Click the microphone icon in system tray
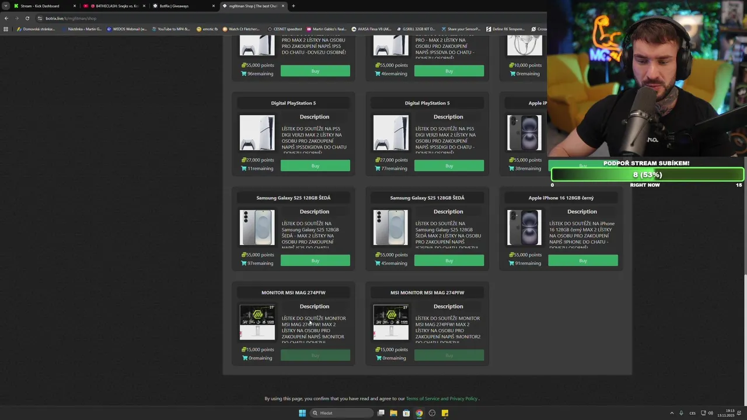747x420 pixels. (681, 413)
